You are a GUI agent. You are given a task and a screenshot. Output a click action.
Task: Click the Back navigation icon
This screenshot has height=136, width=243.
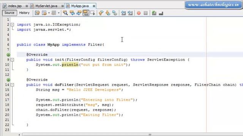coord(44,13)
